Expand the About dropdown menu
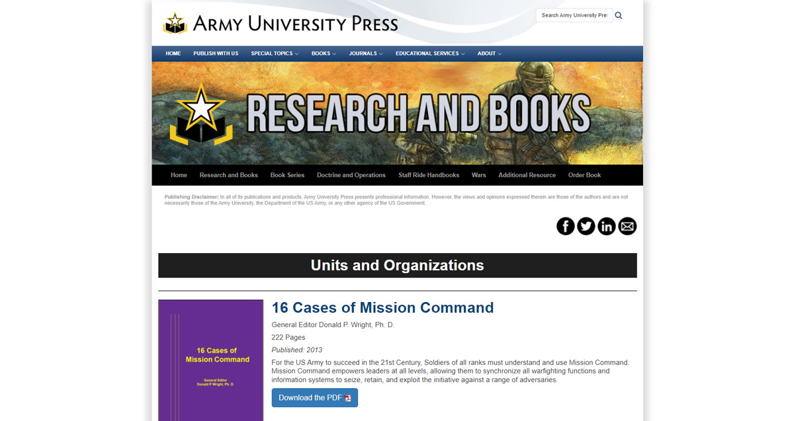The height and width of the screenshot is (421, 794). [490, 54]
